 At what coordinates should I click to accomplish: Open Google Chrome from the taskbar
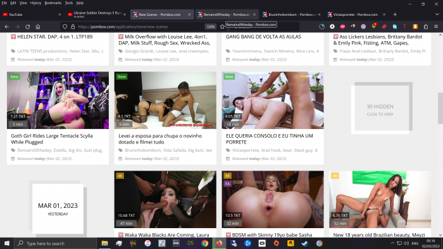coord(205,243)
